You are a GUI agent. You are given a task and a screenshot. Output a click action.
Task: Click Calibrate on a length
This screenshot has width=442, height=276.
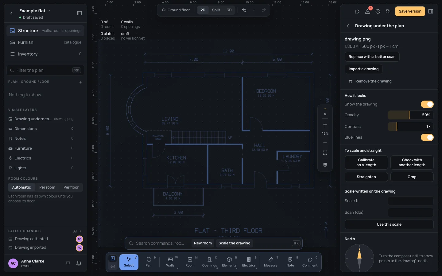(x=366, y=163)
